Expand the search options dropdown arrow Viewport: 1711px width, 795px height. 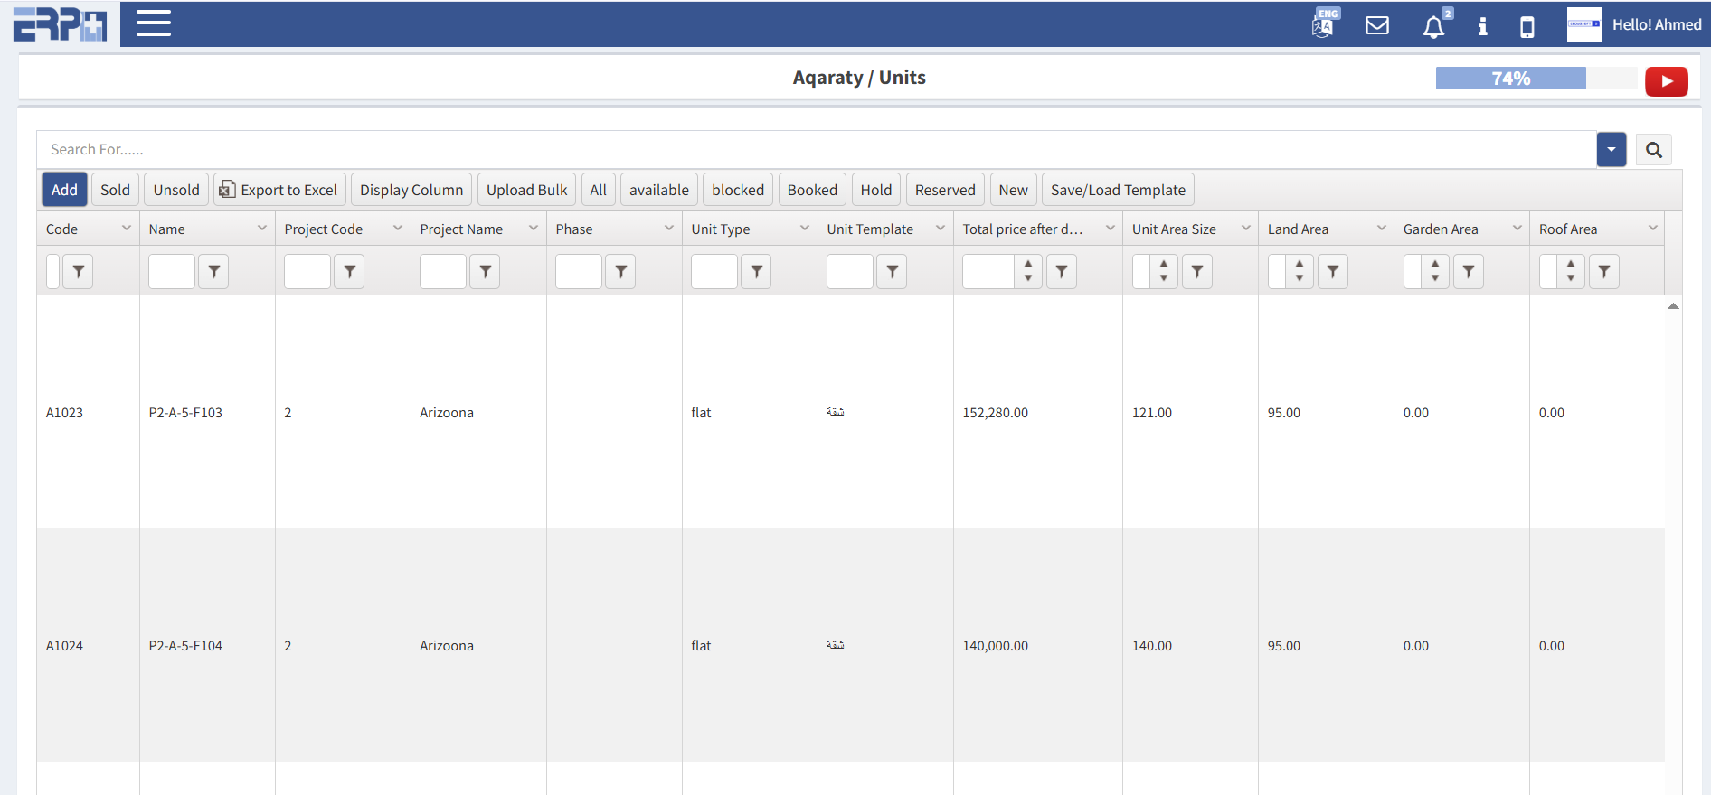(1611, 150)
